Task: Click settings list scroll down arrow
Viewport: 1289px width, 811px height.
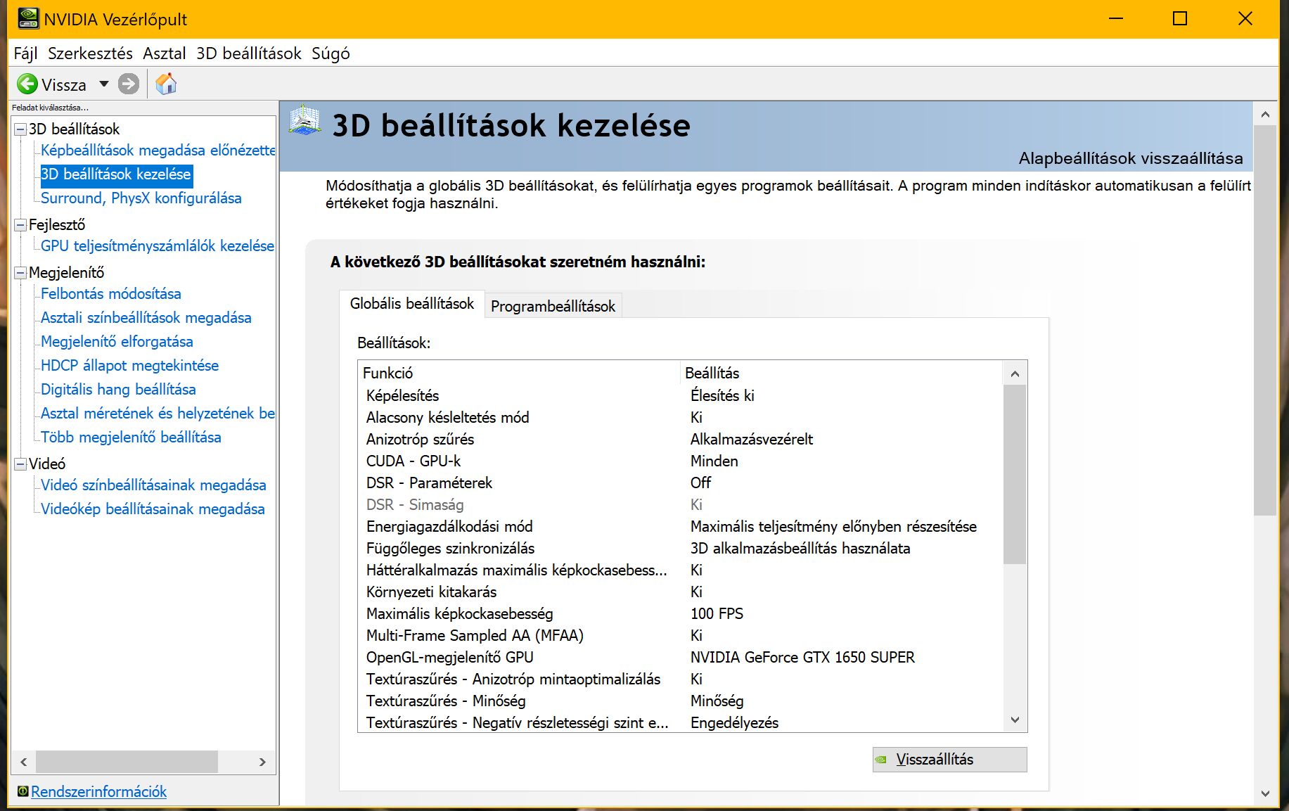Action: 1015,720
